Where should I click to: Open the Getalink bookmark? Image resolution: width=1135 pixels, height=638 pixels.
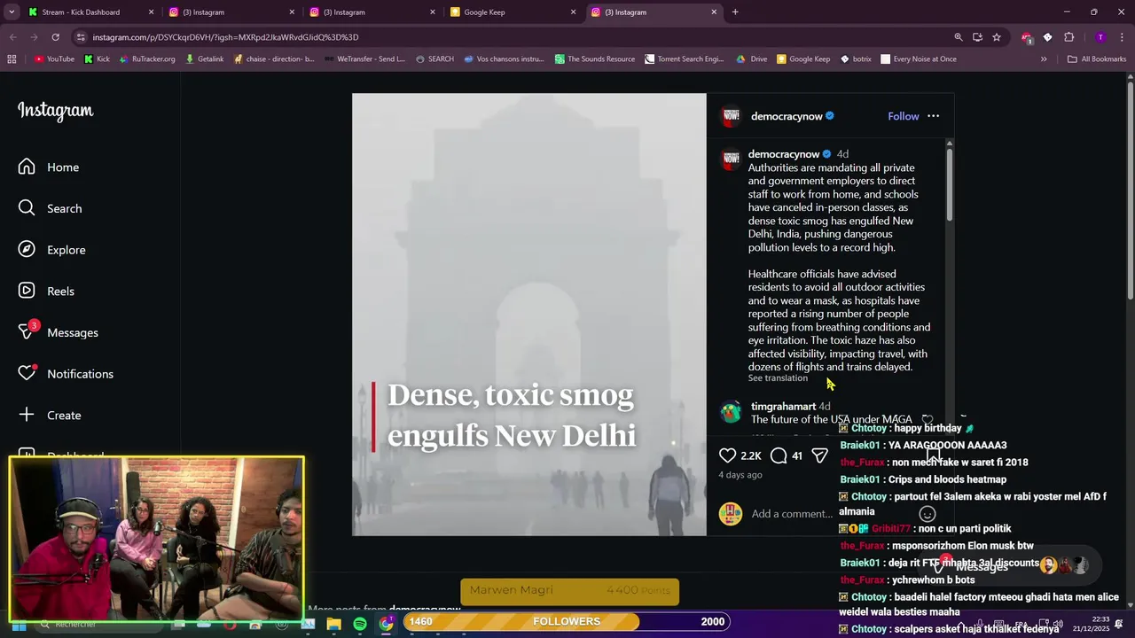[204, 59]
